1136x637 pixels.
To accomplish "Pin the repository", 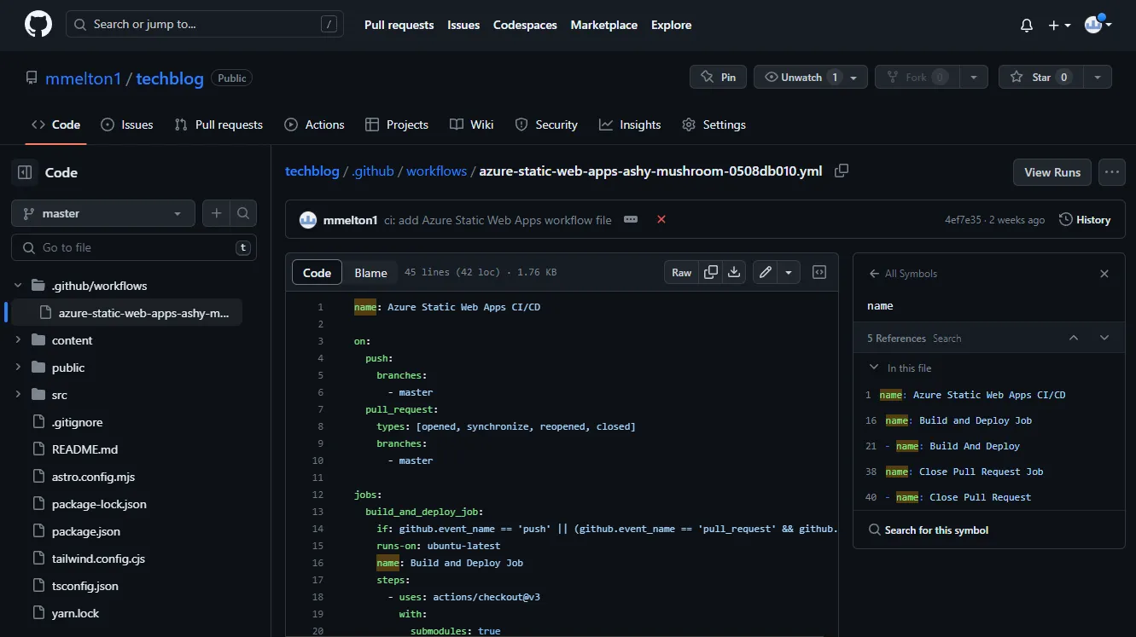I will pos(719,77).
